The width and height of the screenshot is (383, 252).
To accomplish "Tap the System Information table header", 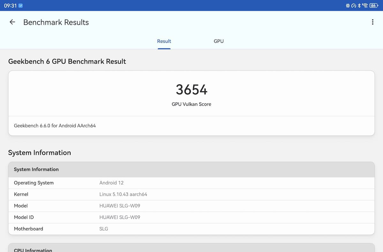I will [191, 170].
